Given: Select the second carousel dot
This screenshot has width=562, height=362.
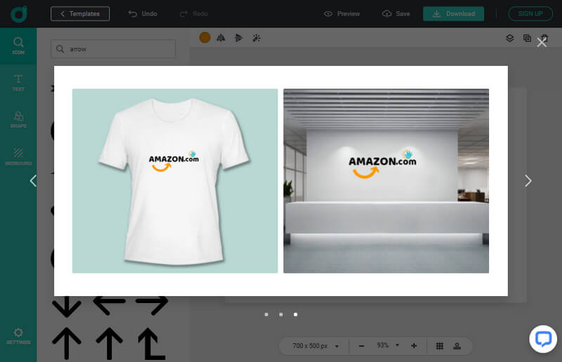Looking at the screenshot, I should (281, 314).
